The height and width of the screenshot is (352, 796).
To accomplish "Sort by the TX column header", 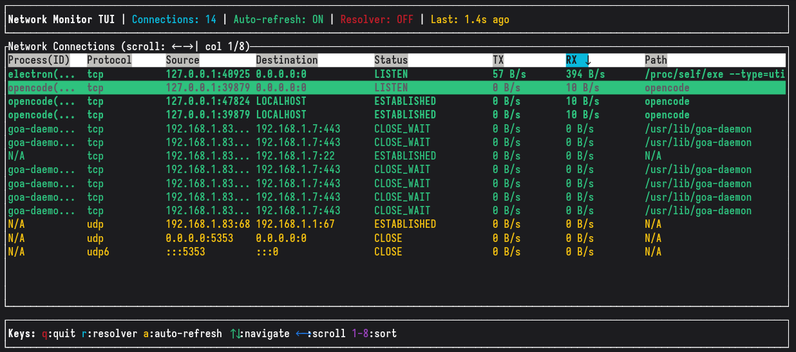I will tap(498, 60).
